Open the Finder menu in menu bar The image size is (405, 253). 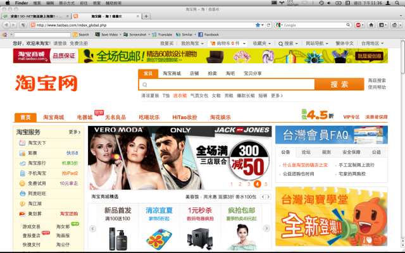(22, 3)
